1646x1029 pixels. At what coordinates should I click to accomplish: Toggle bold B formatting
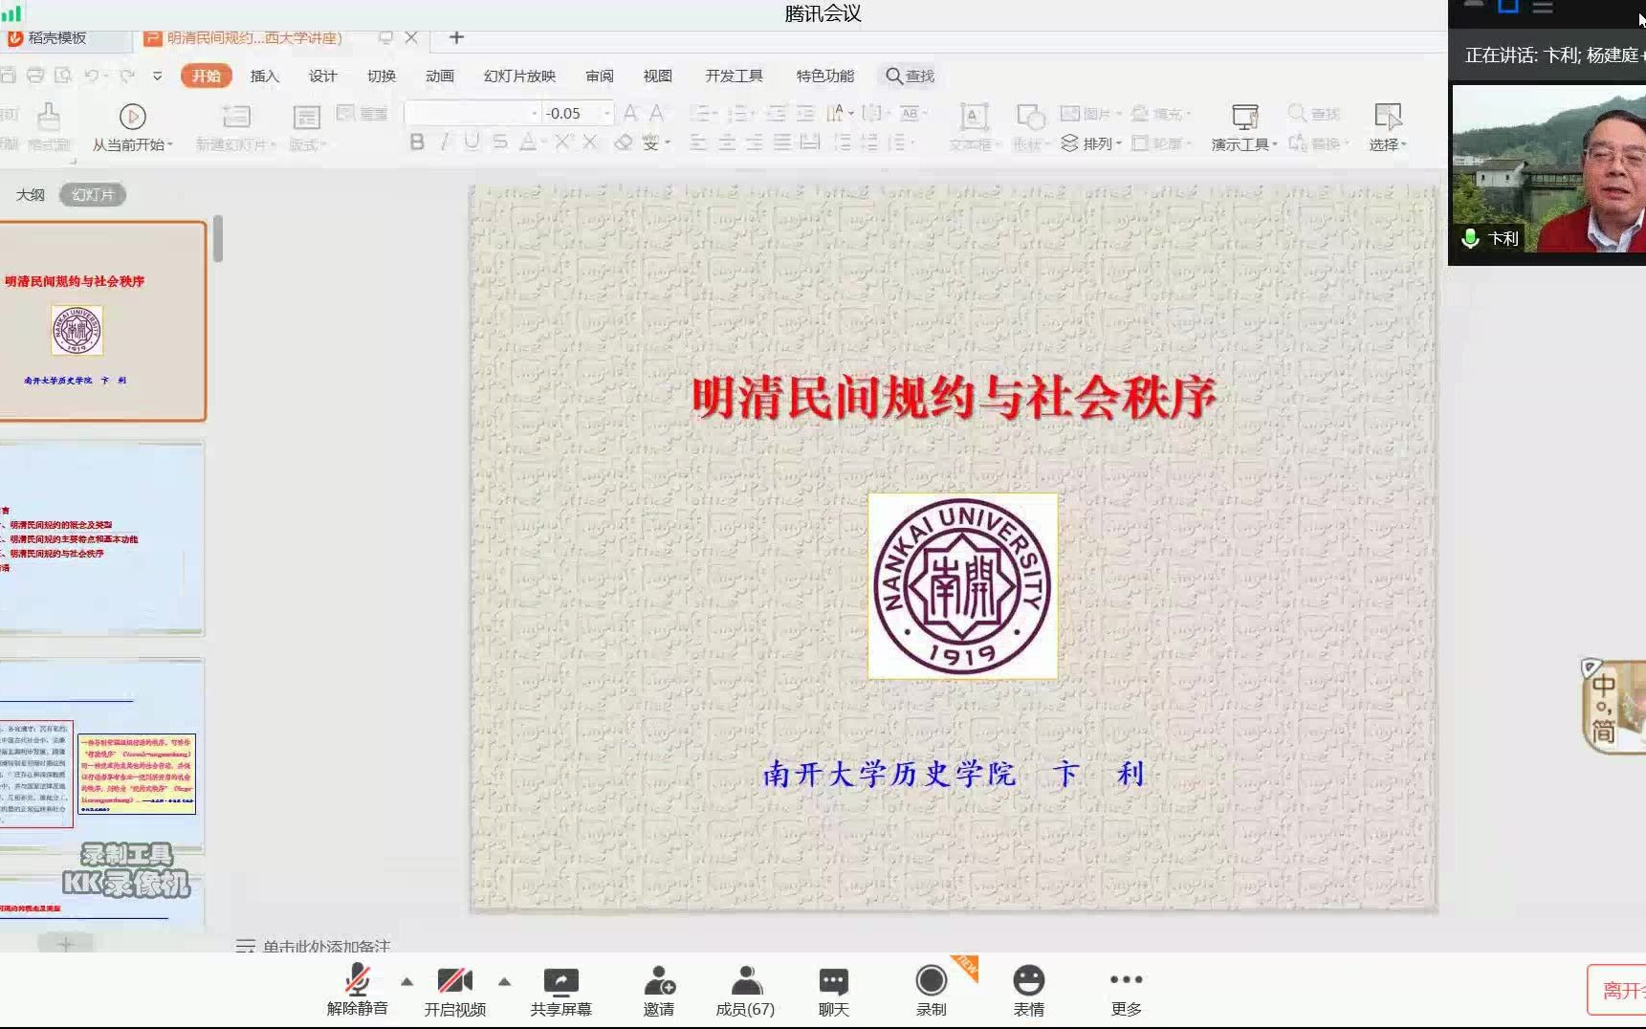click(417, 142)
